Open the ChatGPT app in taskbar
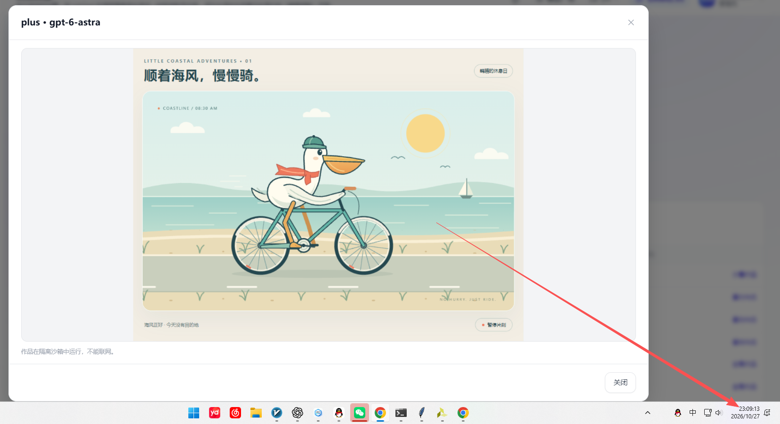Screen dimensions: 780x424 298,413
